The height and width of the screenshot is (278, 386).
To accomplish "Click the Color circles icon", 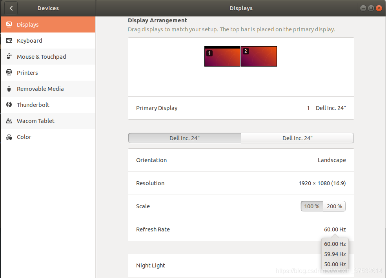I will (x=9, y=137).
